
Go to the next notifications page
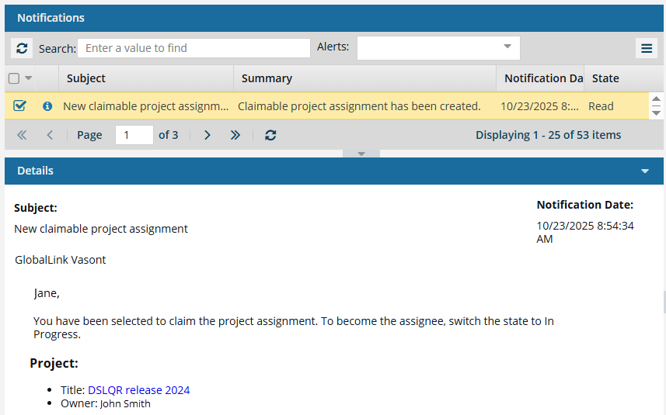tap(207, 135)
